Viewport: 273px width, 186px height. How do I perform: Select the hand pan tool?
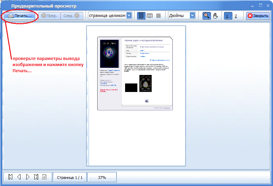click(215, 16)
